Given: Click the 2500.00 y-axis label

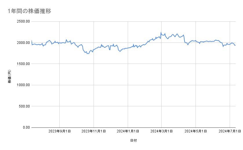Looking at the screenshot, I should [x=23, y=21].
